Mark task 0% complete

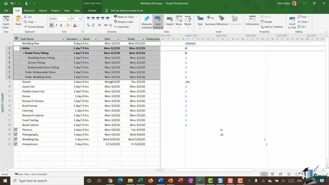[88, 18]
